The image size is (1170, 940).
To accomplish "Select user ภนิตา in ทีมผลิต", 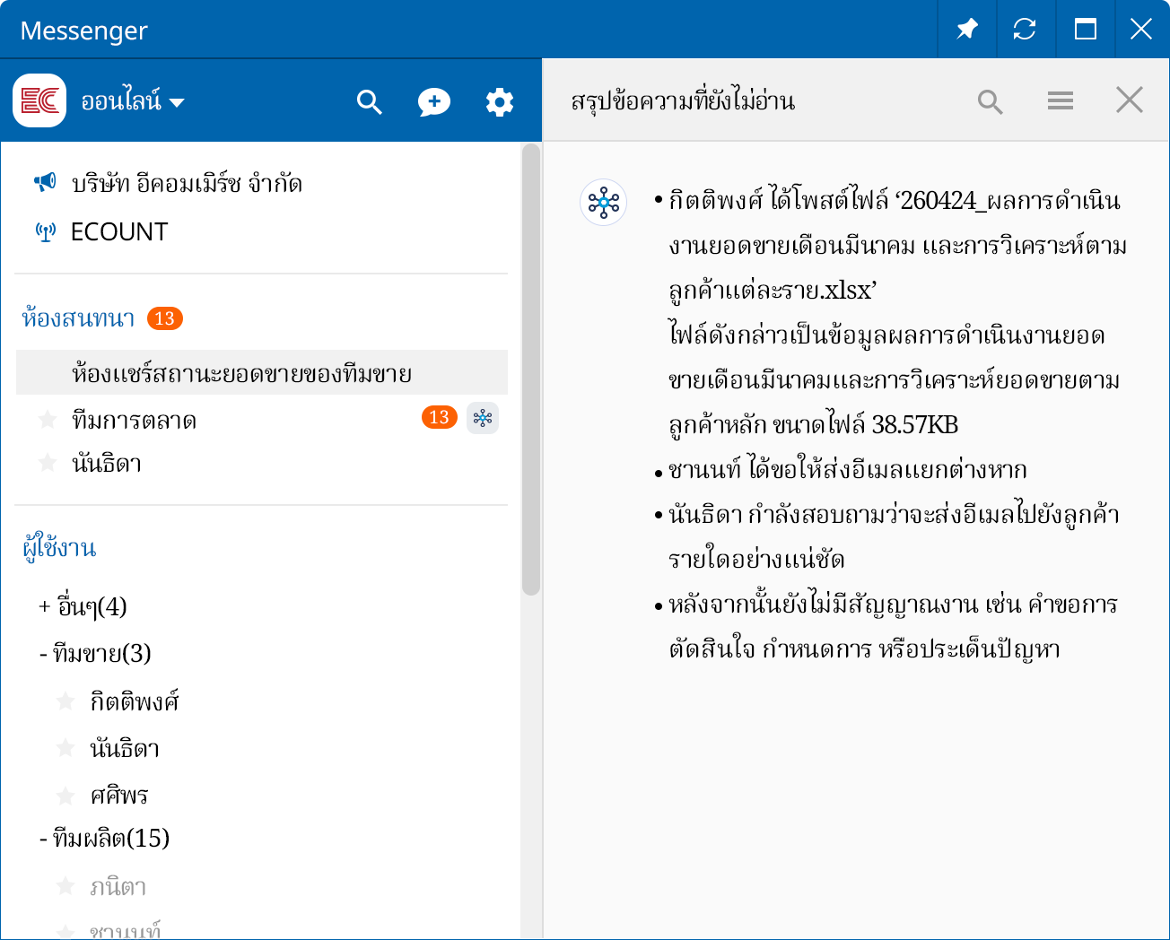I will pyautogui.click(x=118, y=887).
